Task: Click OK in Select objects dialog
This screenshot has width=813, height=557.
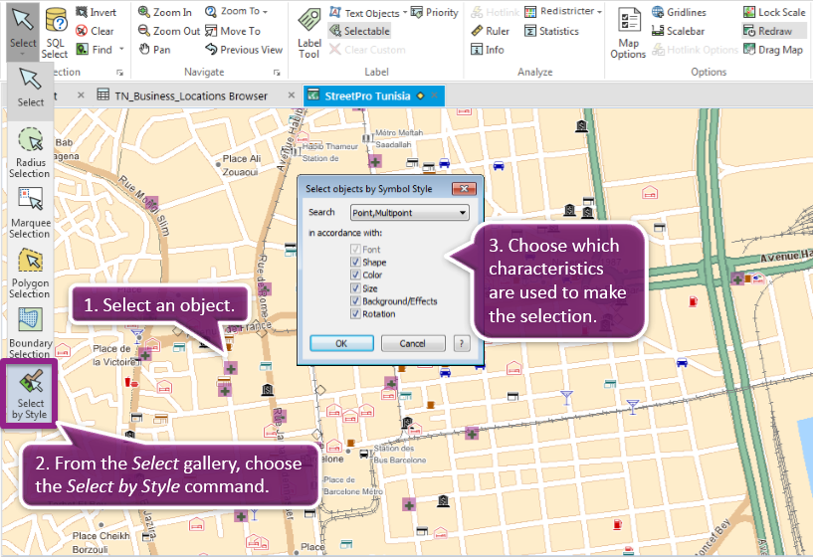Action: (x=341, y=343)
